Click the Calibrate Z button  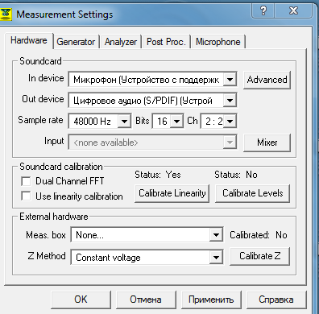click(259, 256)
